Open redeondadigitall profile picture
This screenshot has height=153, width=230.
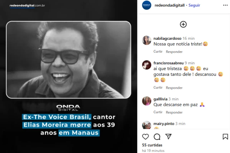tap(146, 5)
